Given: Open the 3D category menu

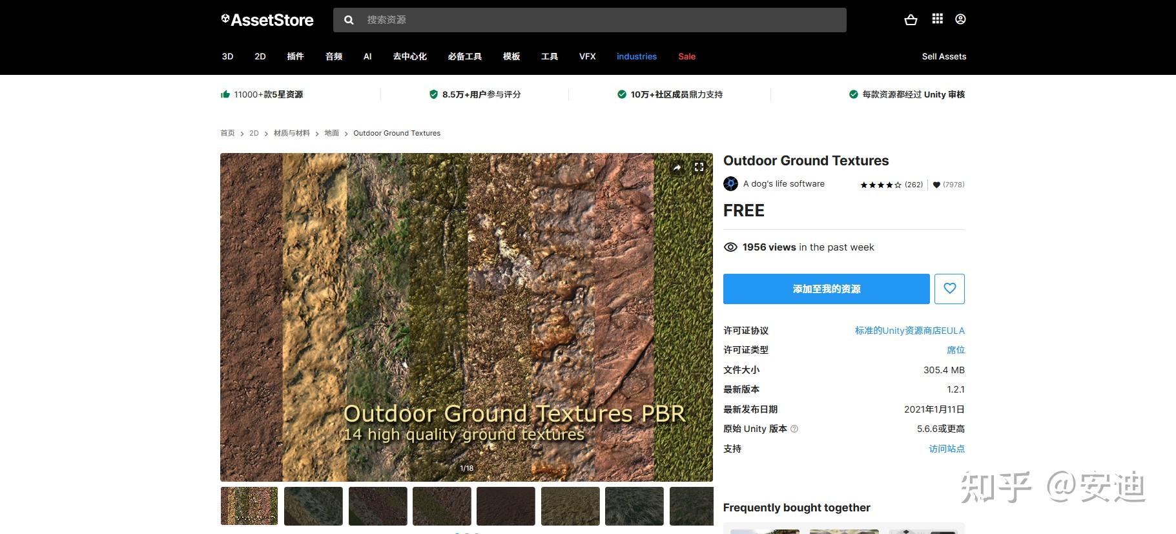Looking at the screenshot, I should 227,57.
